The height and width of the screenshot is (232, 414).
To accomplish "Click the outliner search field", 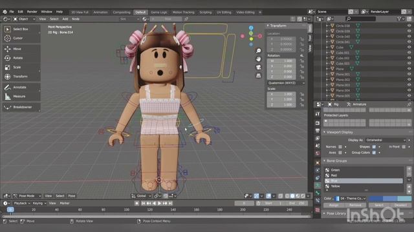I will (361, 19).
